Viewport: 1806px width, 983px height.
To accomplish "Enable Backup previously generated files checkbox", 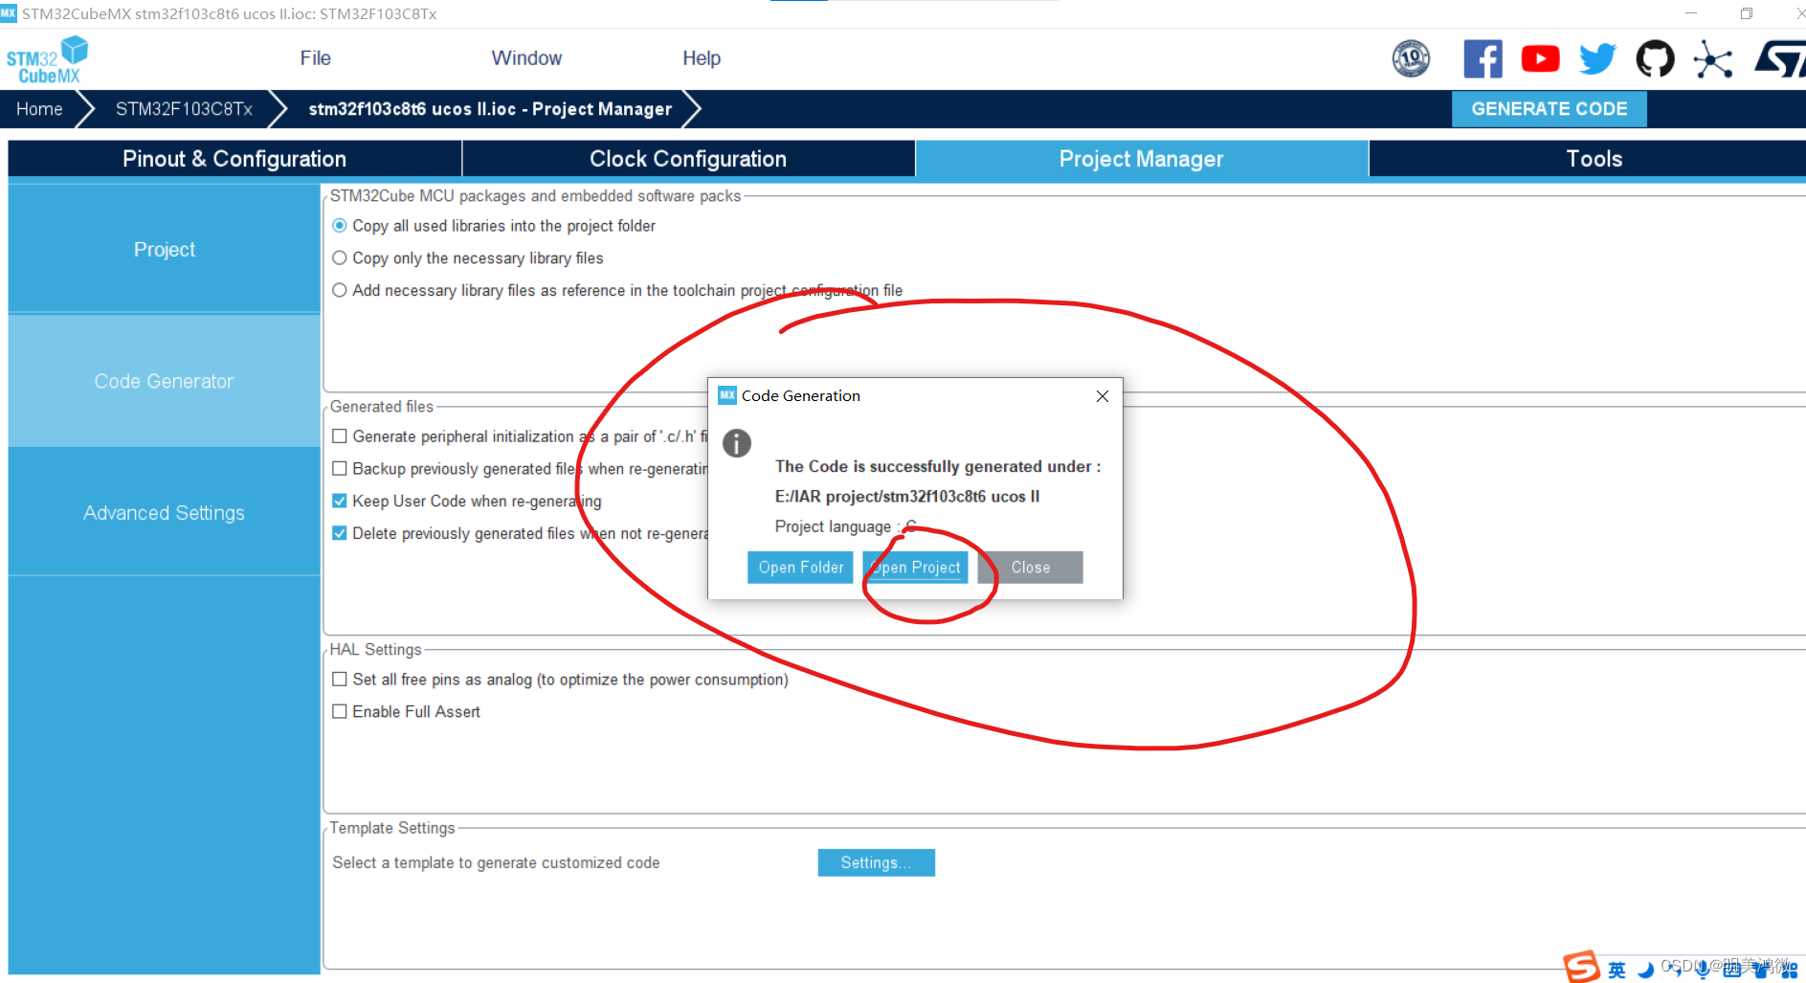I will (339, 469).
